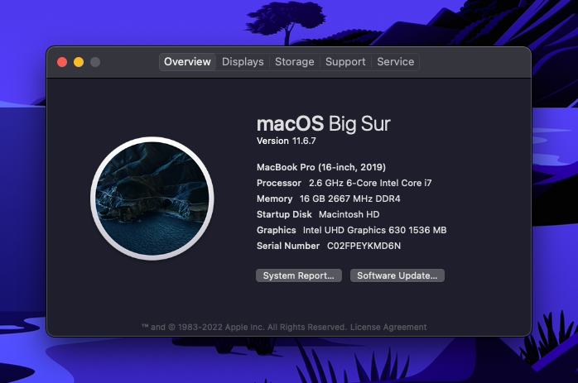Image resolution: width=578 pixels, height=383 pixels.
Task: Click the Processor label
Action: point(279,183)
